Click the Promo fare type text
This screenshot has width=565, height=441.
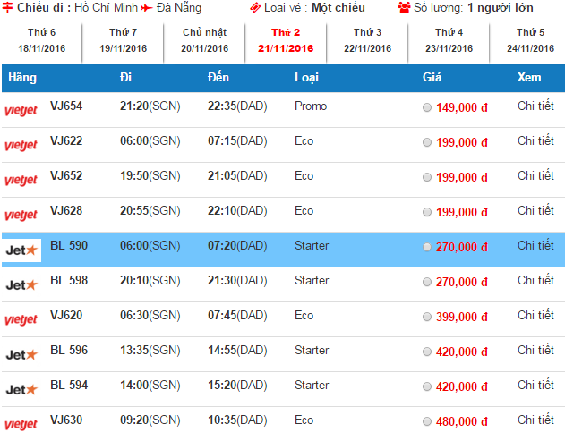(311, 106)
